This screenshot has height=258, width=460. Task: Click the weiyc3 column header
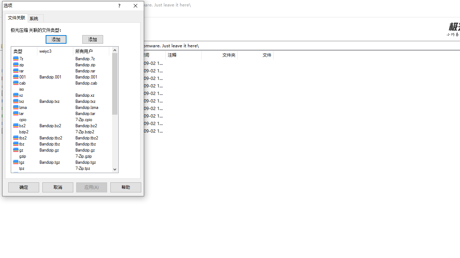(x=55, y=51)
